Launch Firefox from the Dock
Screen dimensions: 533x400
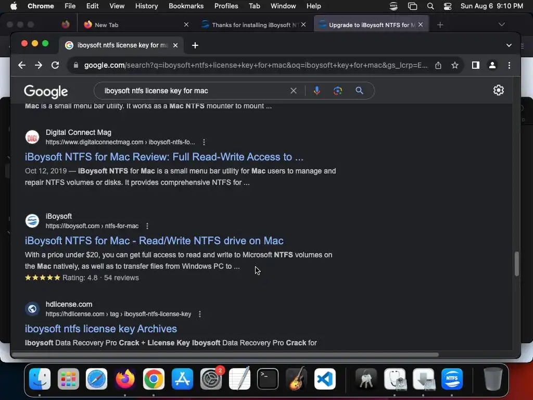click(x=125, y=379)
